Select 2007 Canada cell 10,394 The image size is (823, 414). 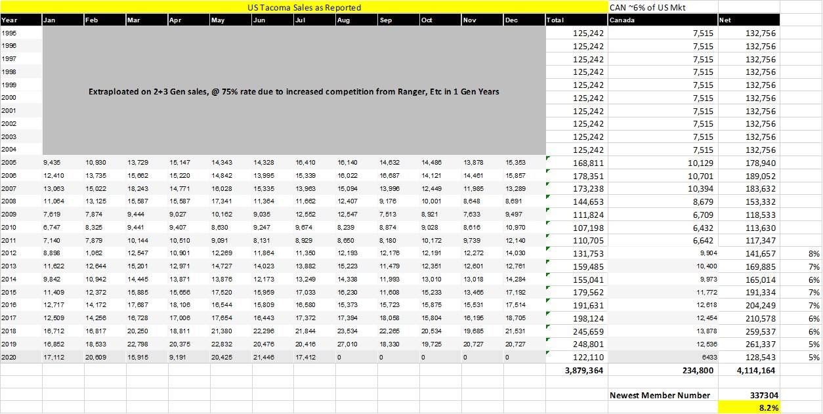pos(663,188)
